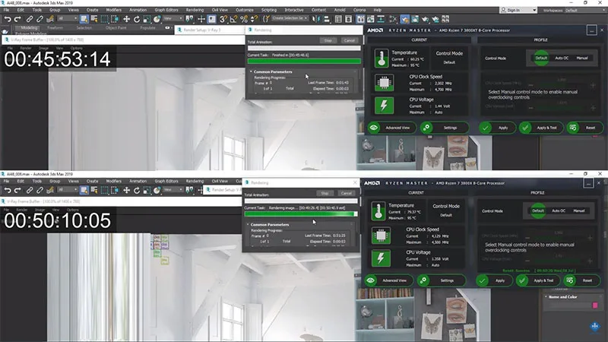Click the pink color swatch under Name and Color
Viewport: 608px width, 342px height.
click(595, 306)
